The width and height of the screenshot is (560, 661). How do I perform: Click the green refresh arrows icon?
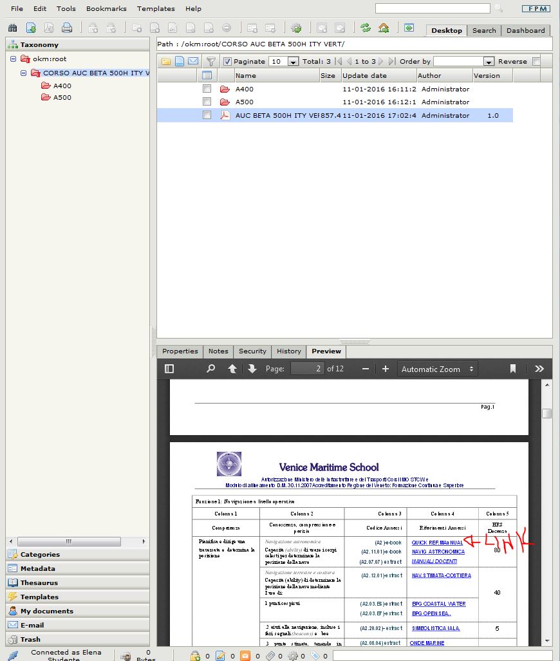(x=366, y=28)
